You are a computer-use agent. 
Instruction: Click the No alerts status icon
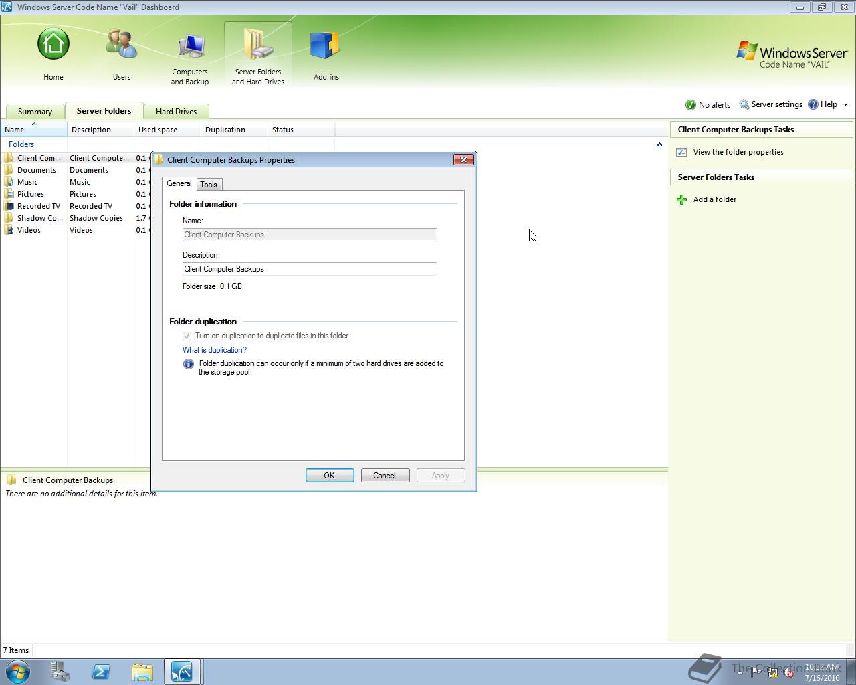click(691, 105)
